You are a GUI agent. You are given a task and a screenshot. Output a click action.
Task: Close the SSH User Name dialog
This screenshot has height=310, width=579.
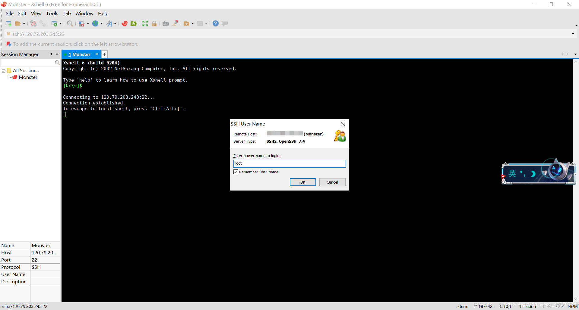[343, 124]
